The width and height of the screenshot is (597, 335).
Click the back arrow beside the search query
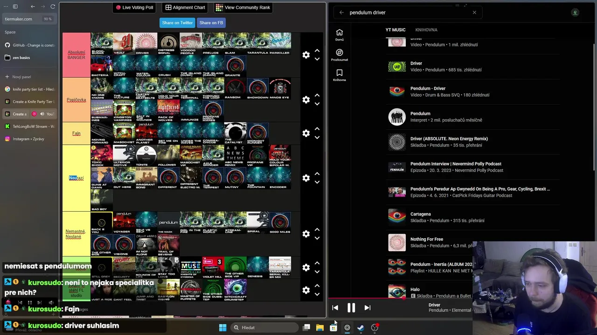[x=341, y=13]
